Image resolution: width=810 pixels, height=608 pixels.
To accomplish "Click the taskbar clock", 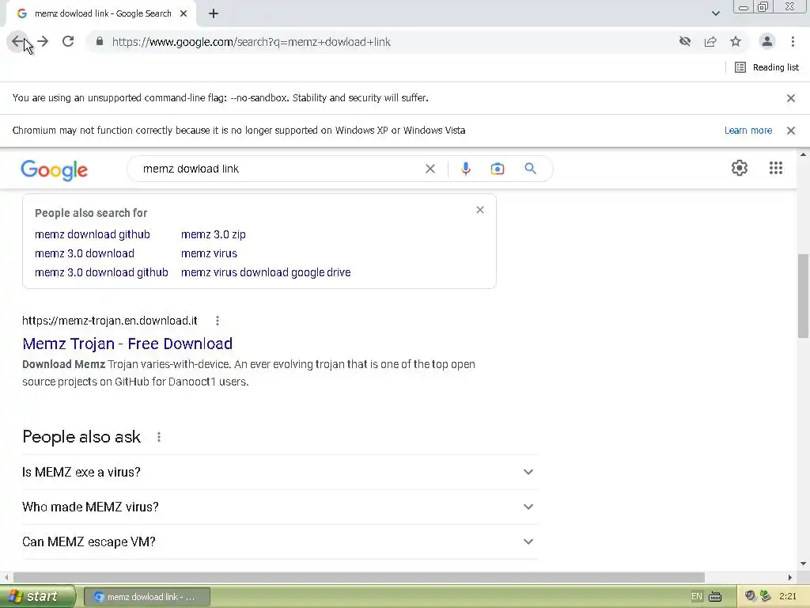I will point(788,597).
